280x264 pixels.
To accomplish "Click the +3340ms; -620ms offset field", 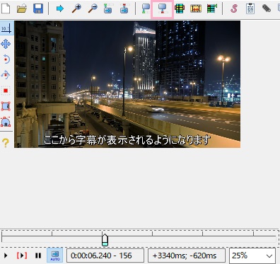I will tap(187, 256).
